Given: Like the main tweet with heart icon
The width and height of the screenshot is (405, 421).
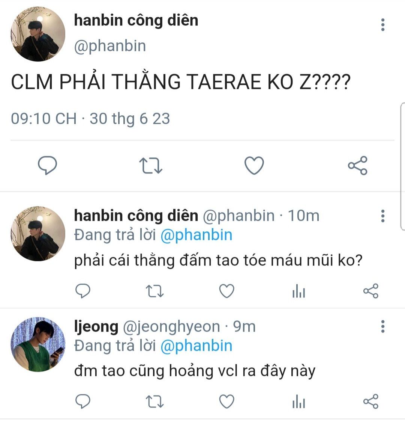Looking at the screenshot, I should click(254, 165).
